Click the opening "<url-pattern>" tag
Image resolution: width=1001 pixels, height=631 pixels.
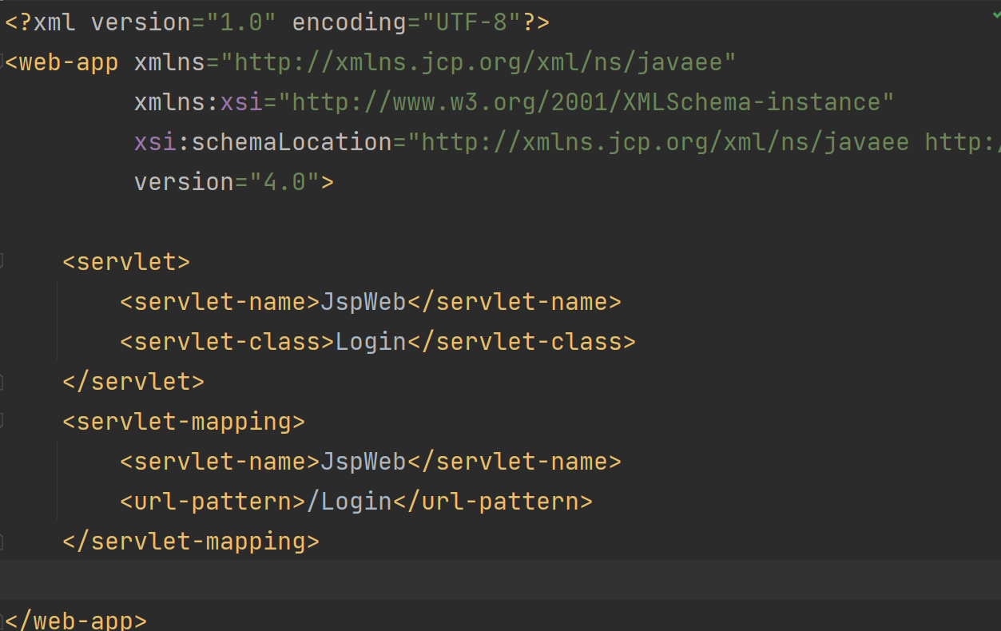click(213, 502)
